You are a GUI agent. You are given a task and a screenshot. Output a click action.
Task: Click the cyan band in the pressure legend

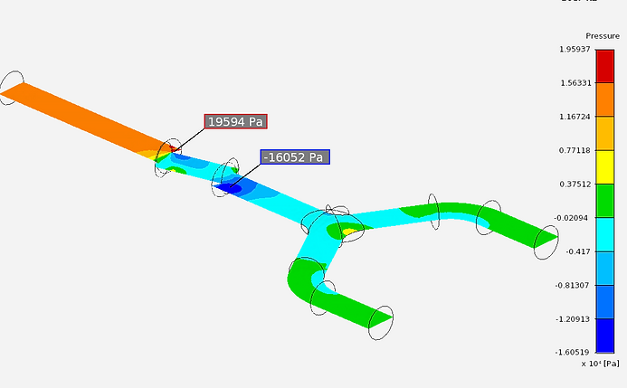605,234
